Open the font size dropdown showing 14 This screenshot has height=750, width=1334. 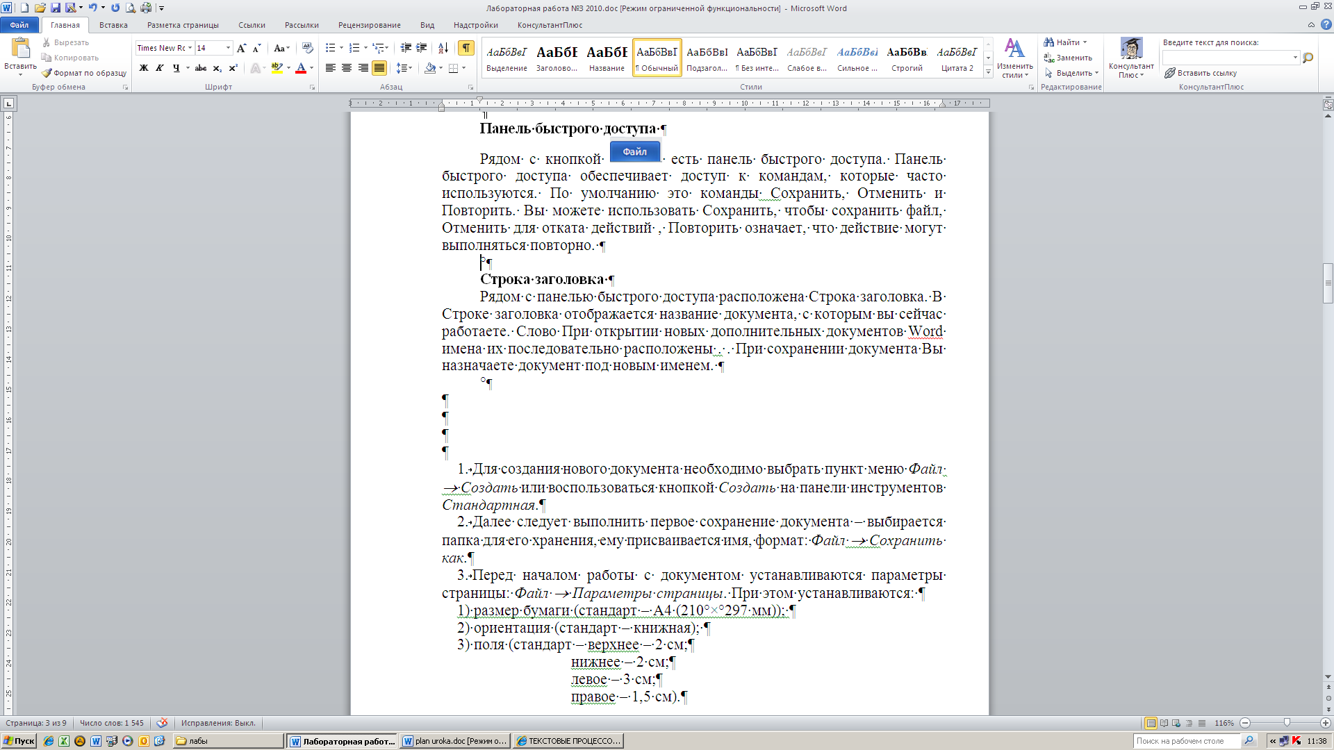228,48
